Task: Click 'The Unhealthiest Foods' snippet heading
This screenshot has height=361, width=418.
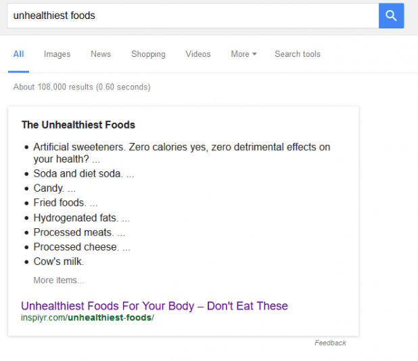Action: coord(78,125)
